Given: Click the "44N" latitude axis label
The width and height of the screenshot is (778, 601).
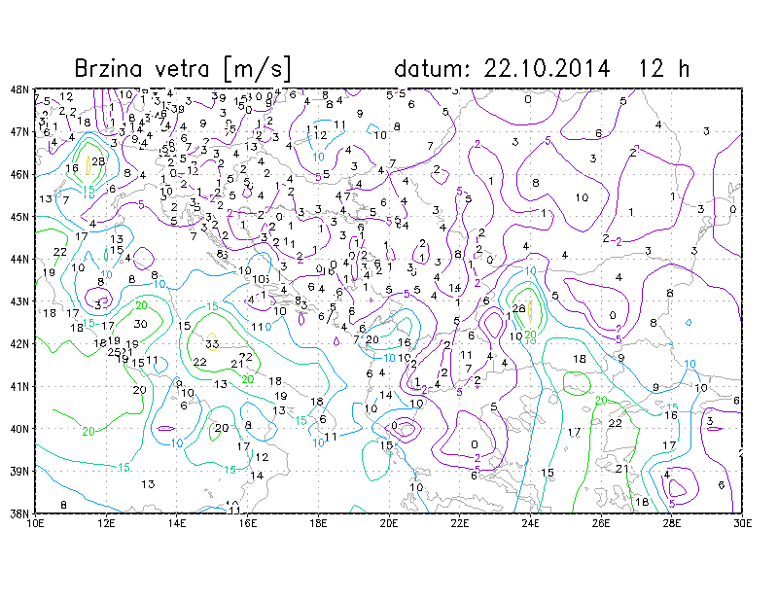Looking at the screenshot, I should (19, 259).
